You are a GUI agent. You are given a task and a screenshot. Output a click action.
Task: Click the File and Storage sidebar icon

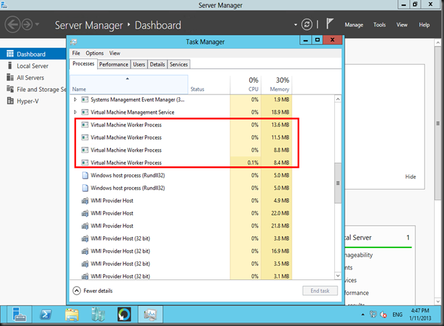click(x=10, y=89)
